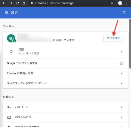
Task: Expand arrow for Chrome の名前と画像
Action: 122,73
